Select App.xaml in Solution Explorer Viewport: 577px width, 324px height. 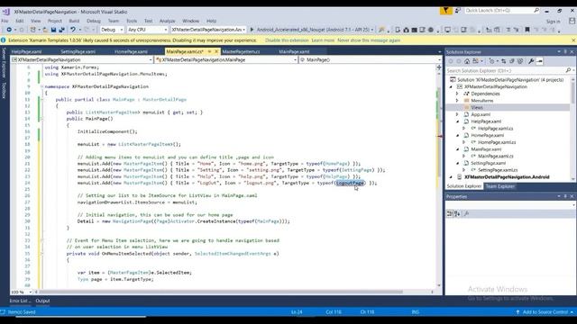tap(481, 114)
